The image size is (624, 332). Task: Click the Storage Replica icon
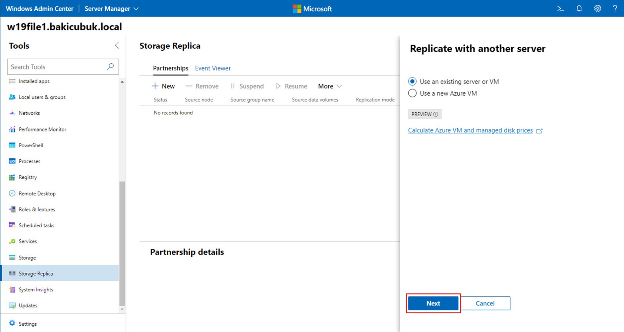(12, 273)
